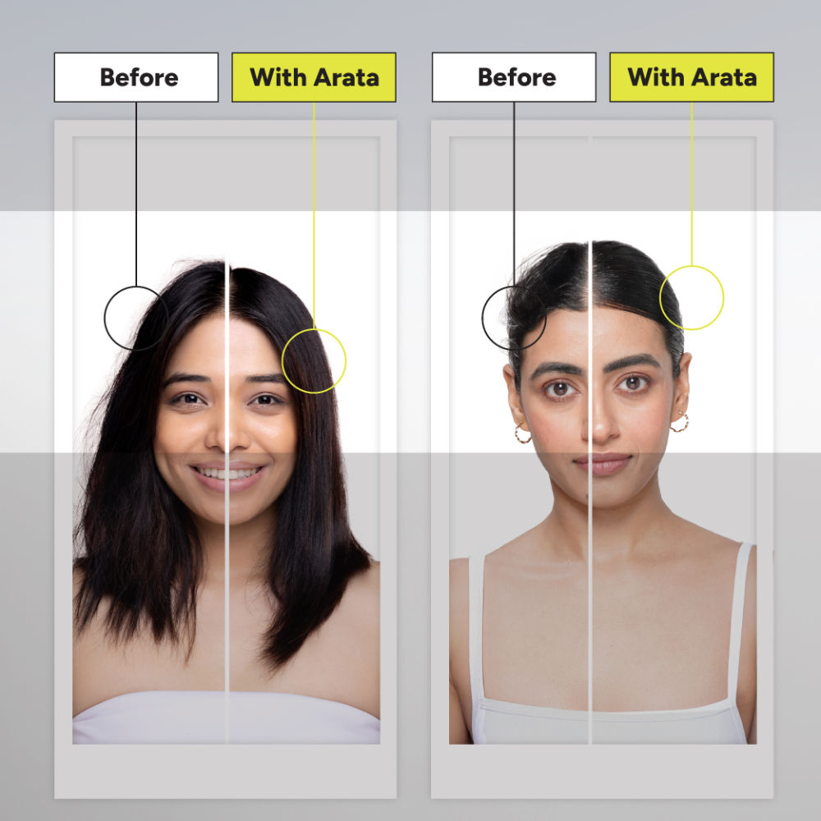Tap black circle marker on updo flyaway hairs
This screenshot has height=821, width=821.
(x=514, y=318)
